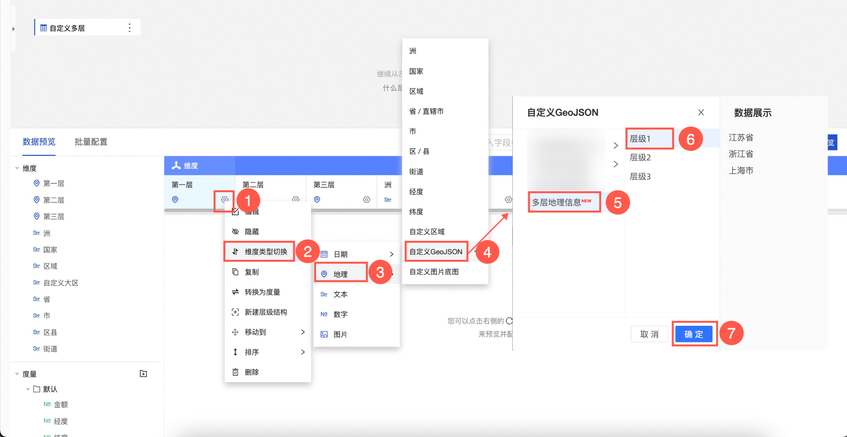Image resolution: width=847 pixels, height=437 pixels.
Task: Click the gear icon on 第一层 column
Action: pyautogui.click(x=225, y=200)
